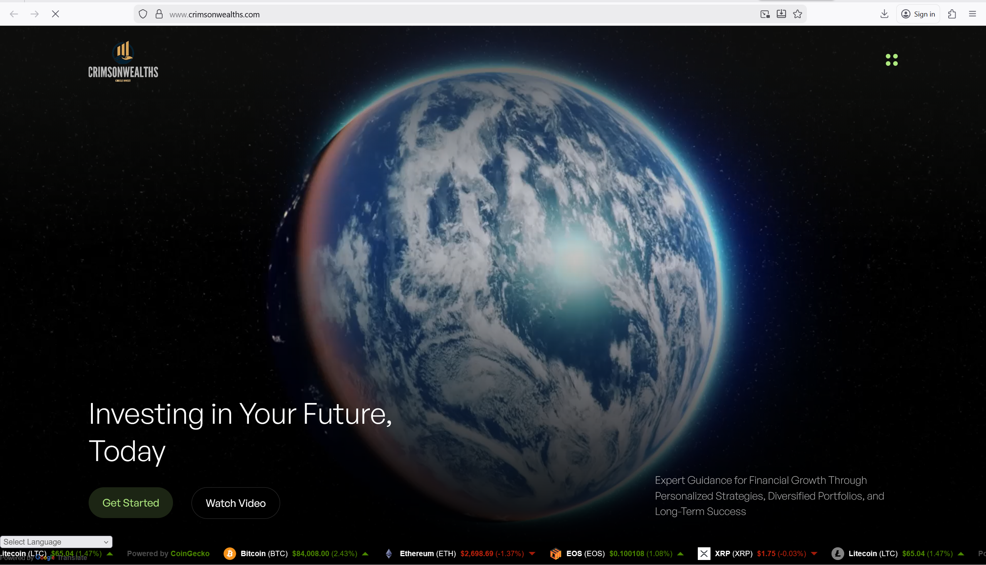This screenshot has width=986, height=565.
Task: Open the extensions puzzle icon
Action: (951, 14)
